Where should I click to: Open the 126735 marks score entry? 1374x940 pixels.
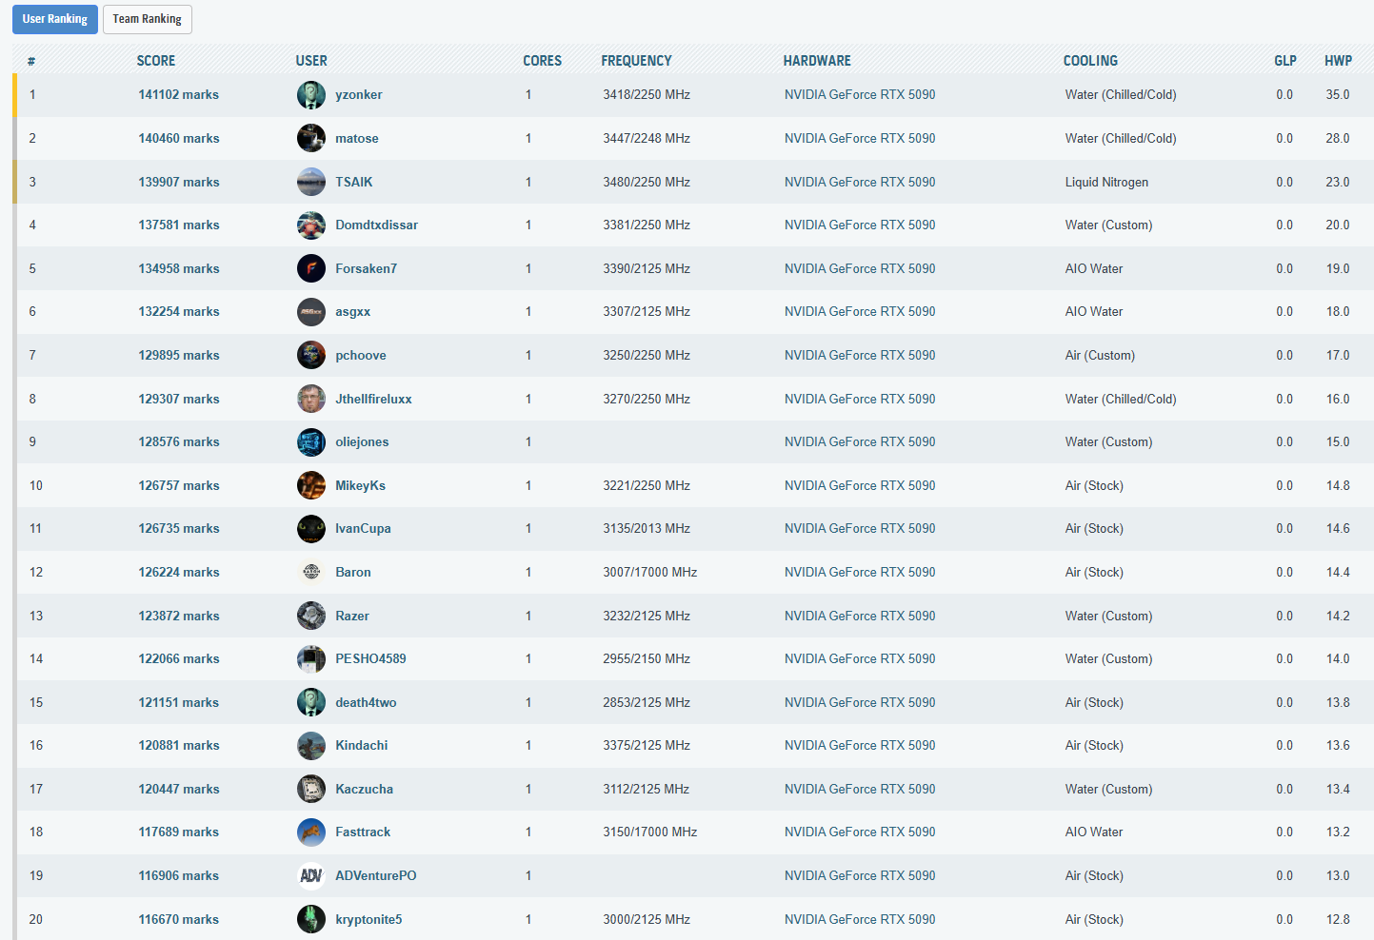click(178, 529)
